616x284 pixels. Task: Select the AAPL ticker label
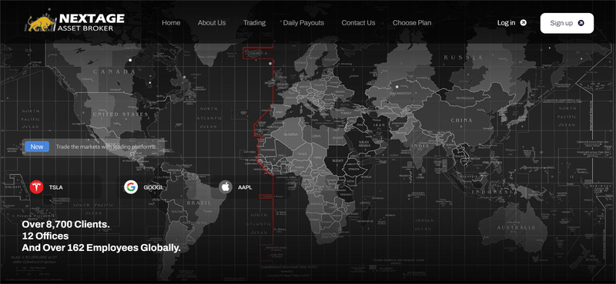click(x=245, y=187)
